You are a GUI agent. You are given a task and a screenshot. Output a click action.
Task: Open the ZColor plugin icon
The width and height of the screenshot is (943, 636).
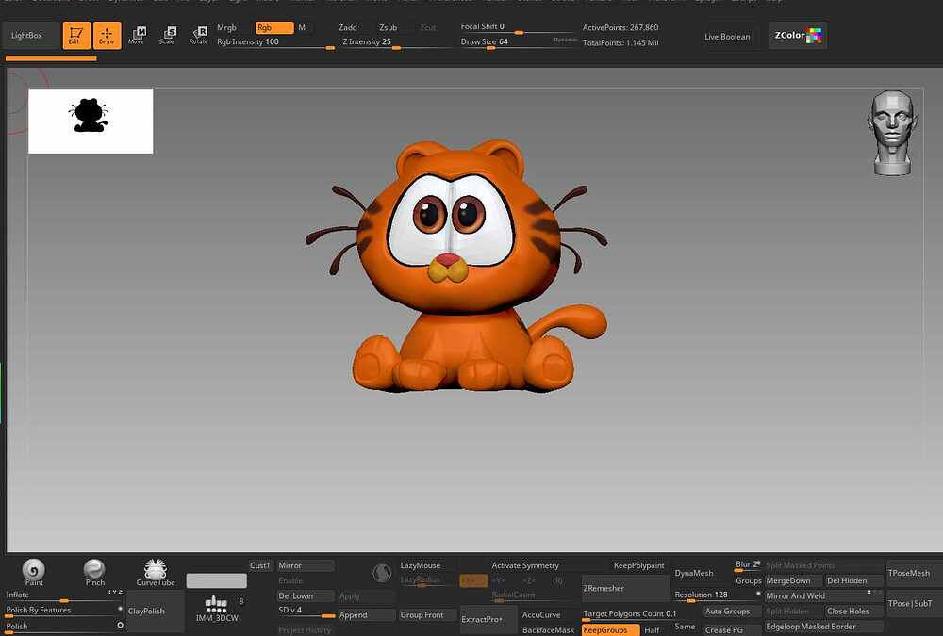798,36
